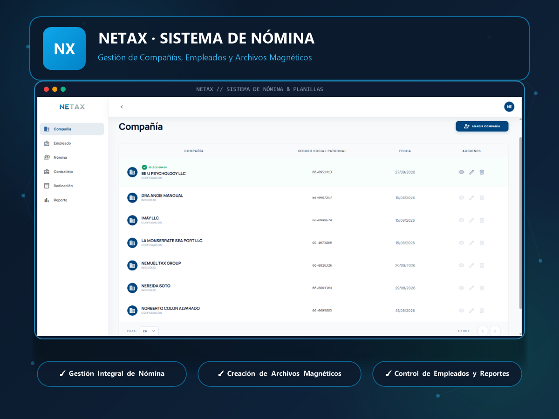Edit NORBERTO COLON ALVARADO with pencil icon
The image size is (559, 419).
(471, 311)
